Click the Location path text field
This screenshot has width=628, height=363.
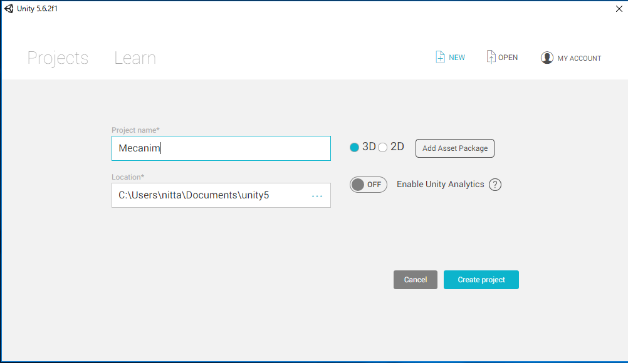coord(210,195)
